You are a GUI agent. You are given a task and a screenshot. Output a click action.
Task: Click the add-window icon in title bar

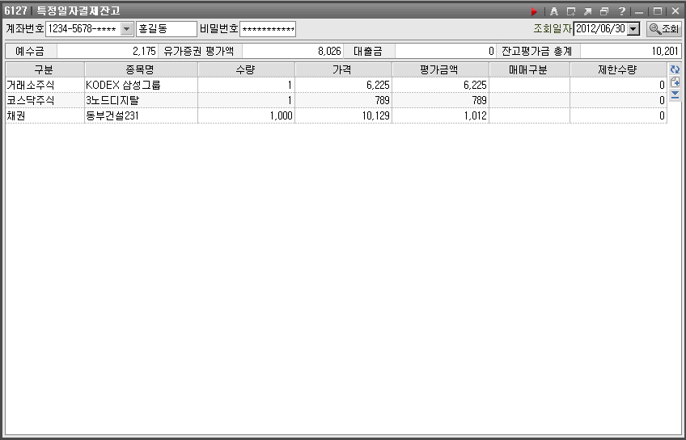pos(571,11)
